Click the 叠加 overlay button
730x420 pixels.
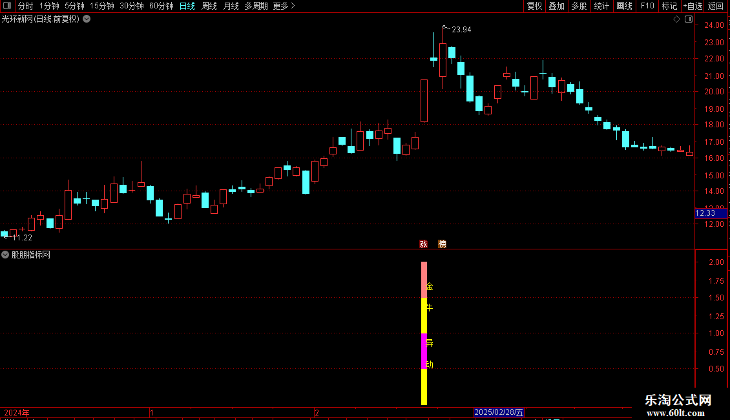coord(556,6)
